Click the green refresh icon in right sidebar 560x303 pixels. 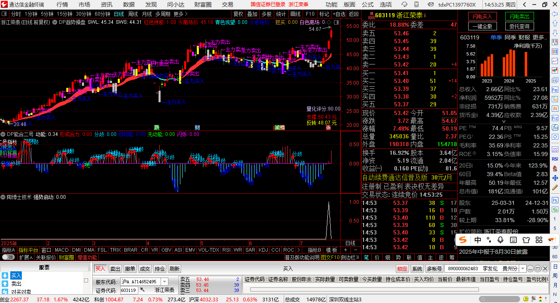[554, 209]
